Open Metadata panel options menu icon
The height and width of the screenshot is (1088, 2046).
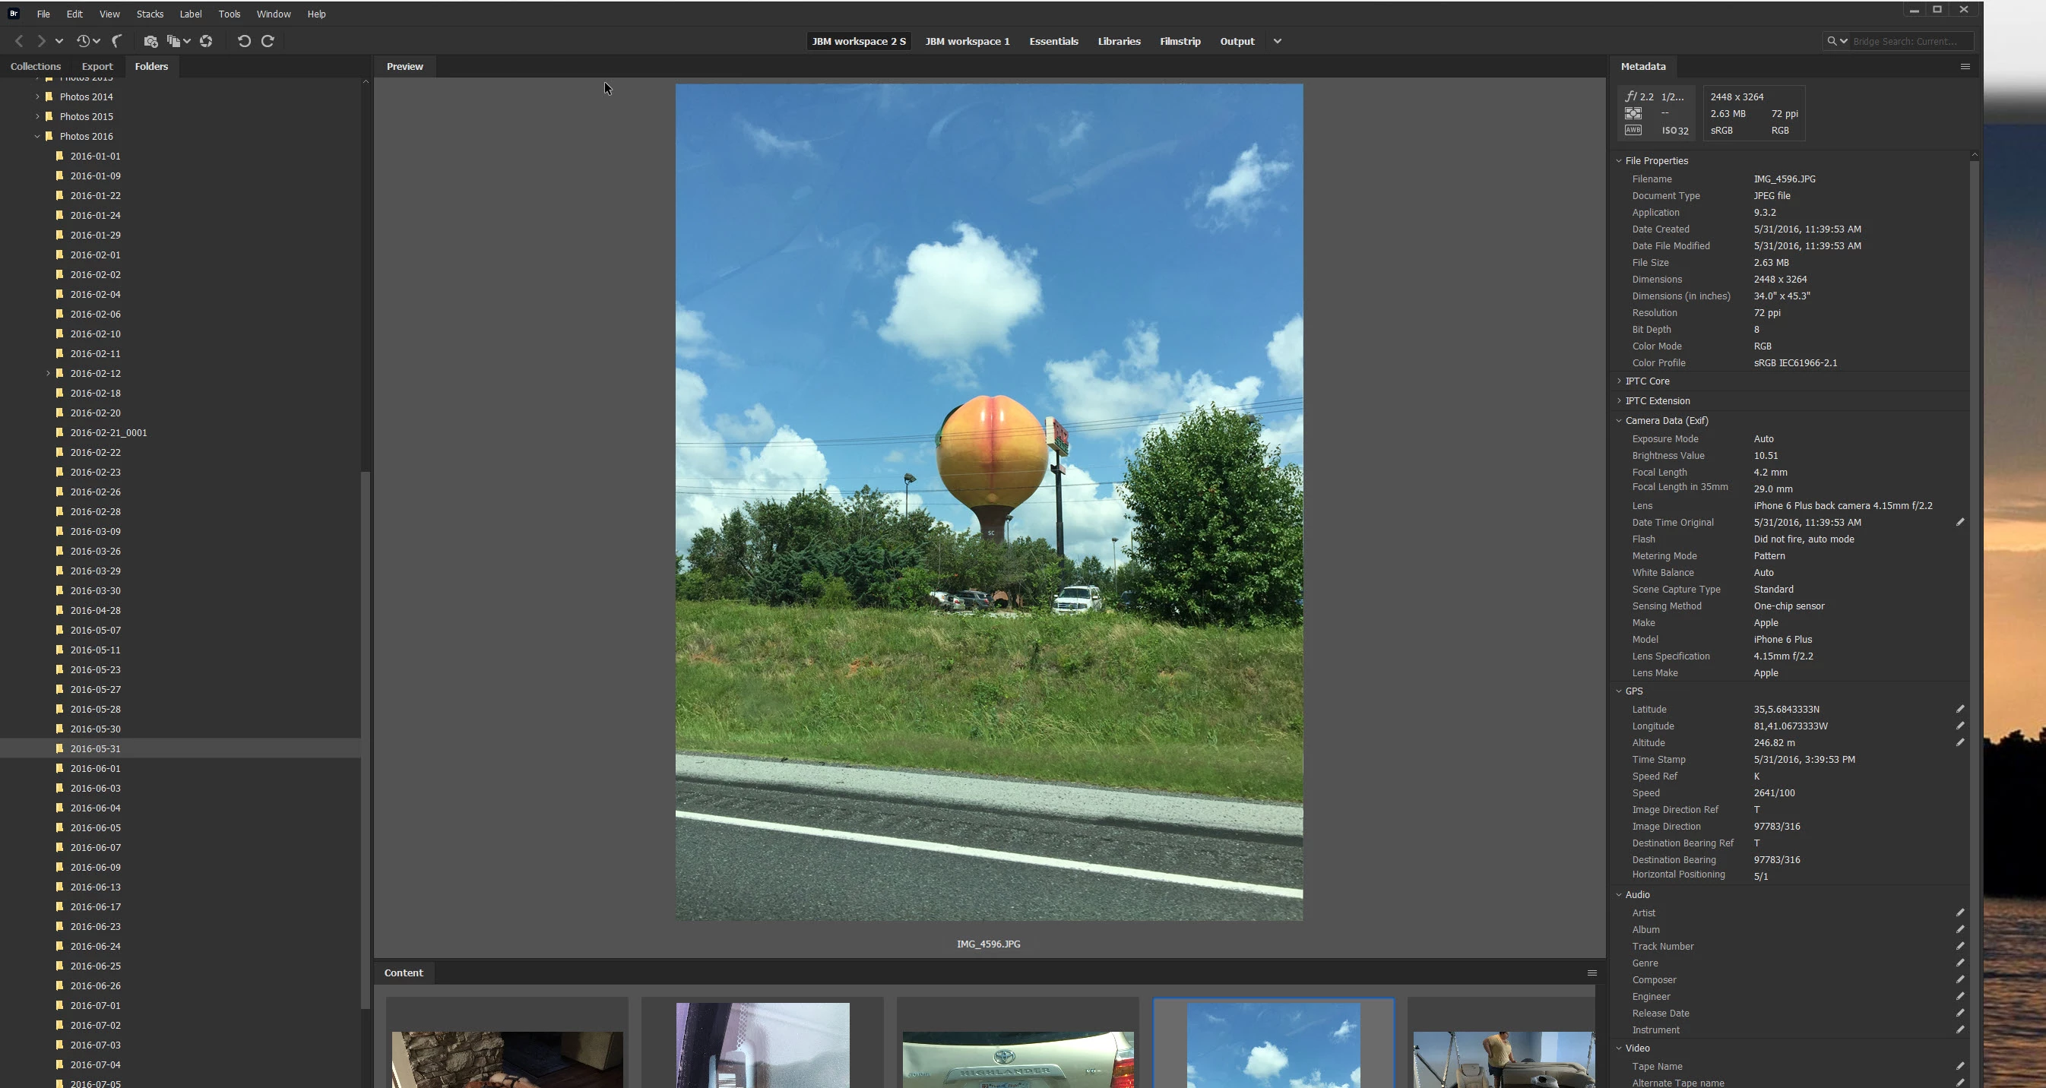[1965, 67]
